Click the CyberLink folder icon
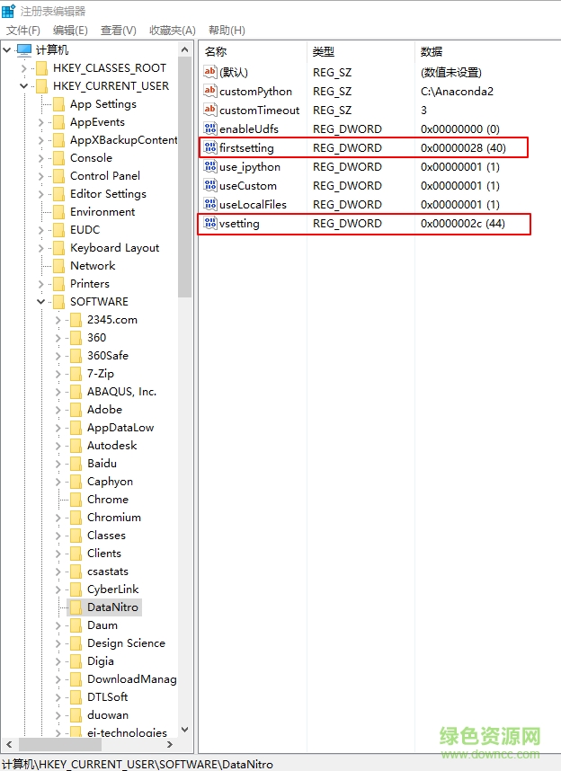 pos(76,589)
